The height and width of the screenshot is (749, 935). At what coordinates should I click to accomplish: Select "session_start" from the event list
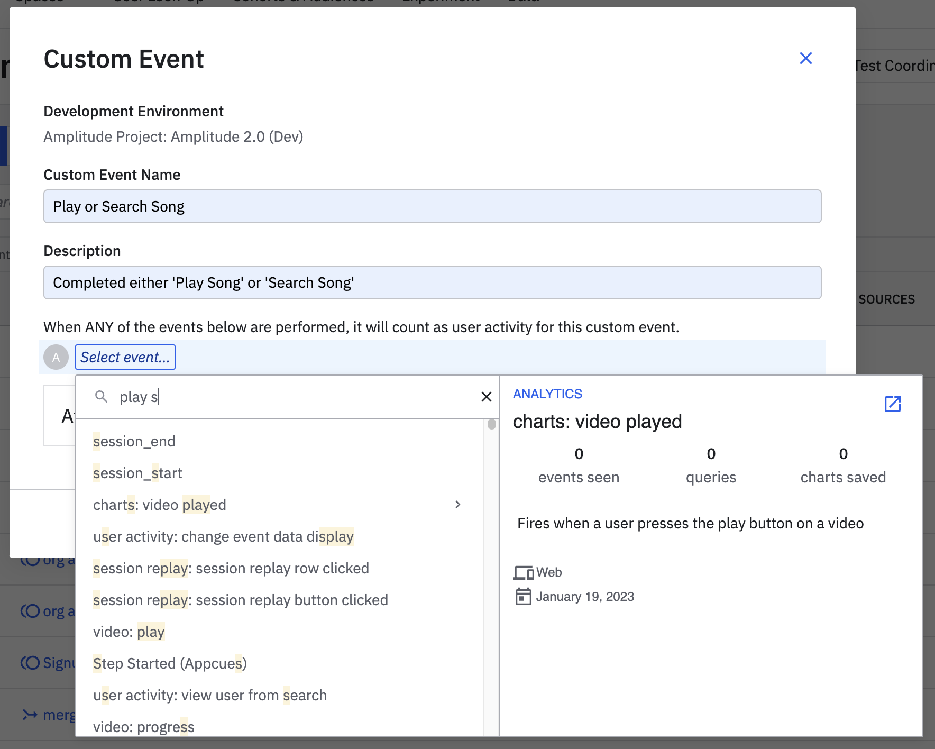click(137, 472)
